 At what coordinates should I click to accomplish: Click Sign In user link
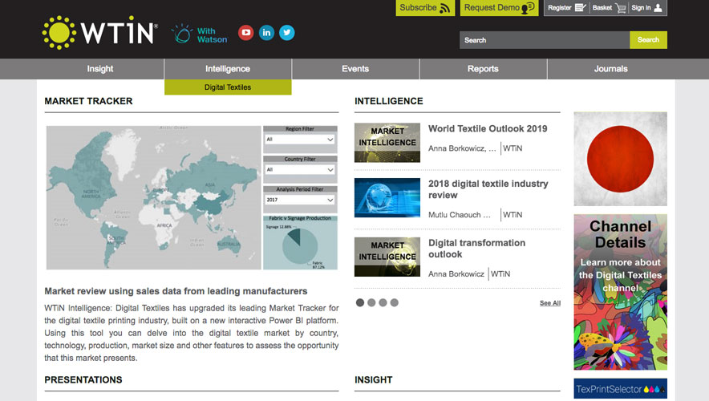click(x=647, y=8)
